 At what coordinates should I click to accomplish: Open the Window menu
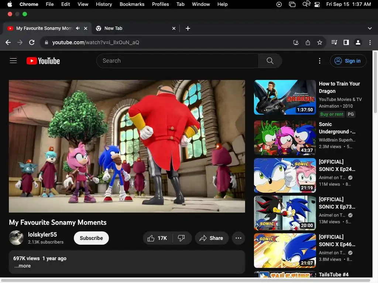pyautogui.click(x=201, y=4)
